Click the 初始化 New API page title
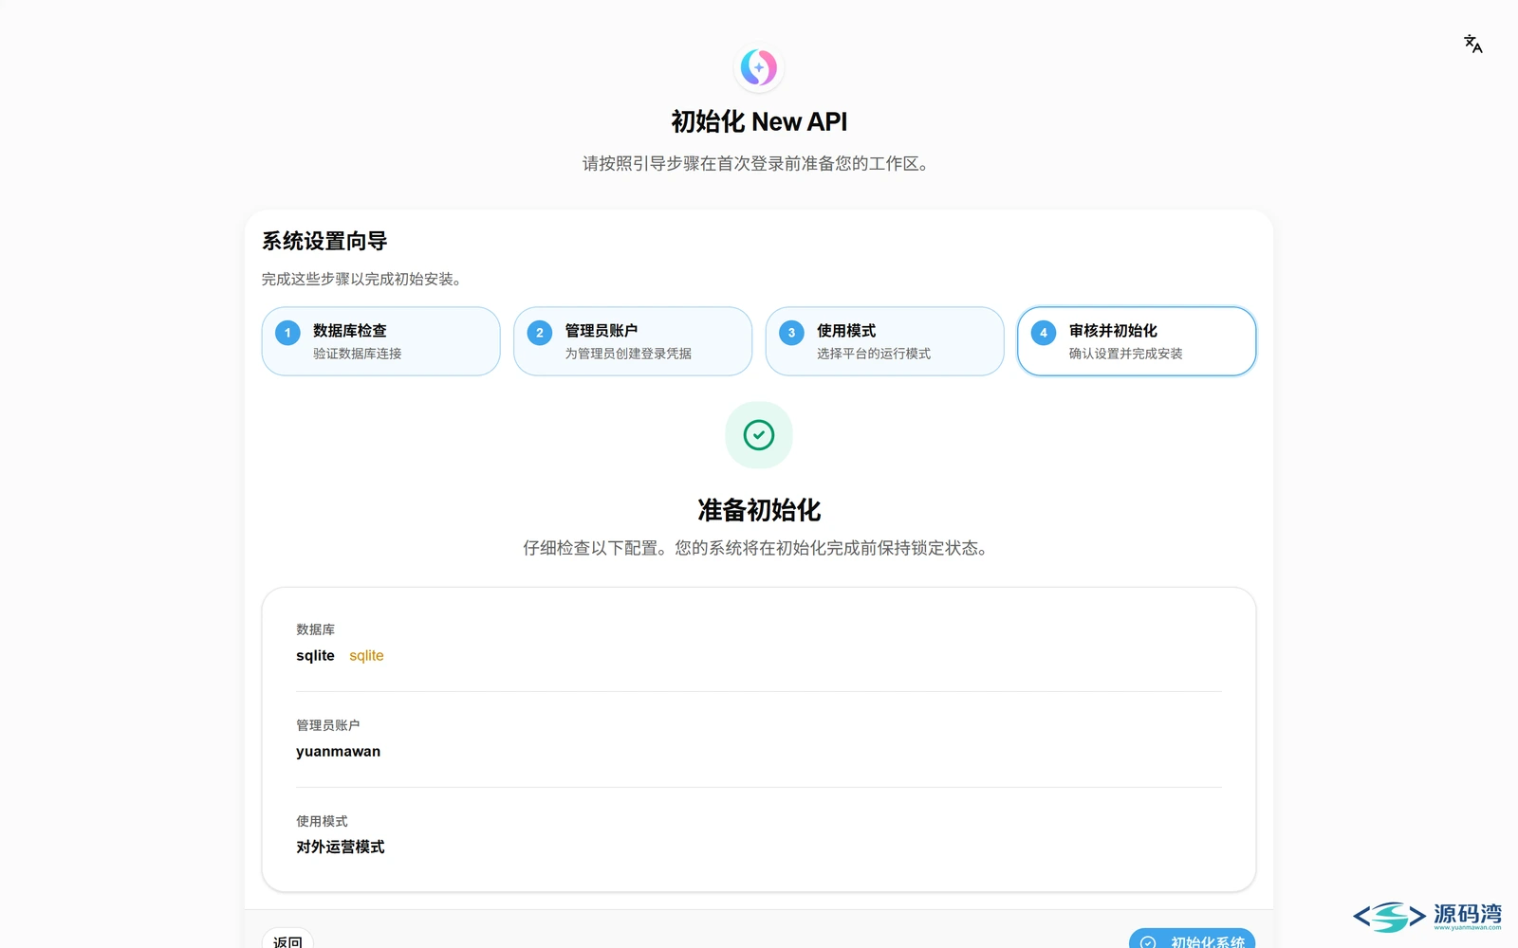The height and width of the screenshot is (948, 1518). coord(759,121)
